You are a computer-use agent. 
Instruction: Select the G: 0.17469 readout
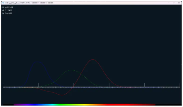pyautogui.click(x=7, y=10)
